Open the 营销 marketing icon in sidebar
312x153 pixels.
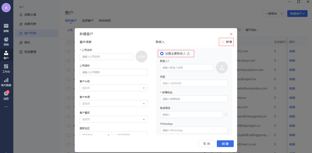click(x=6, y=41)
